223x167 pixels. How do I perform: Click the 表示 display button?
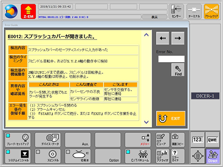click(x=154, y=17)
